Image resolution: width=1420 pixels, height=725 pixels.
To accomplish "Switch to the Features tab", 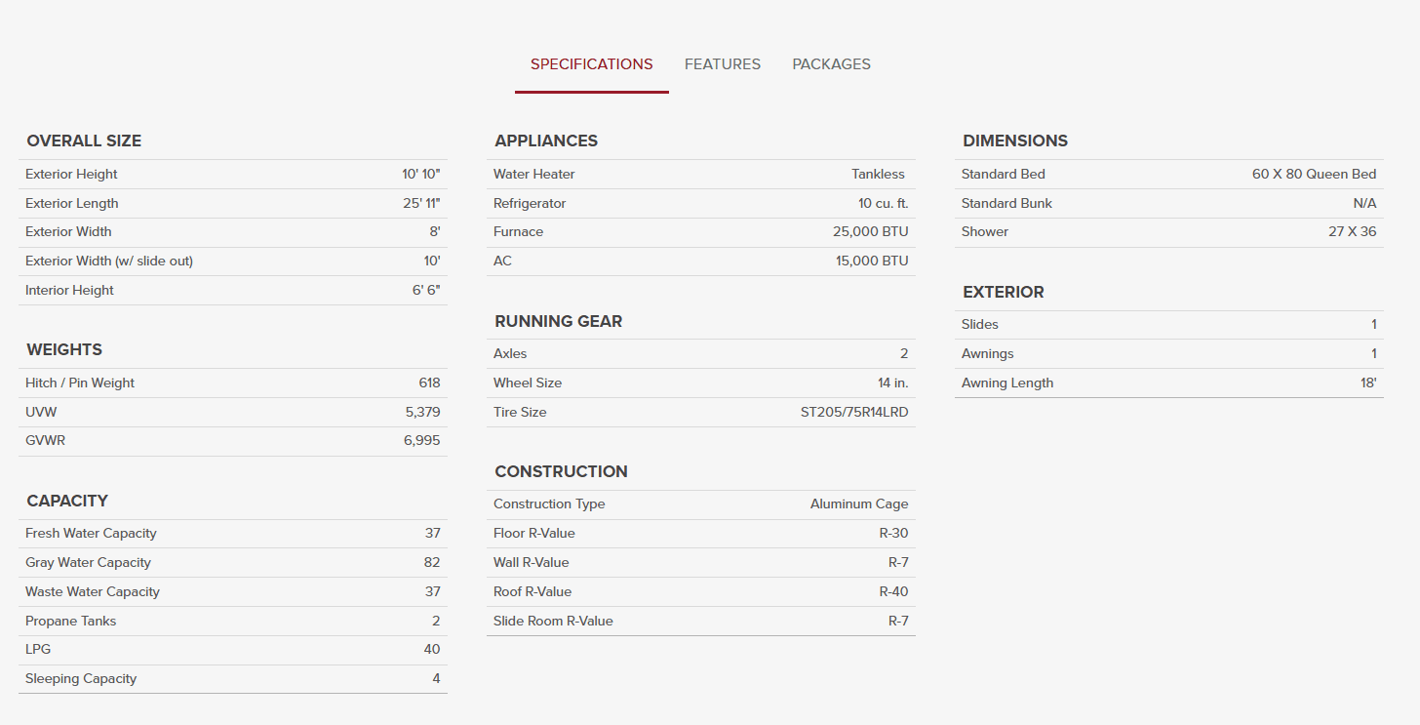I will point(722,64).
